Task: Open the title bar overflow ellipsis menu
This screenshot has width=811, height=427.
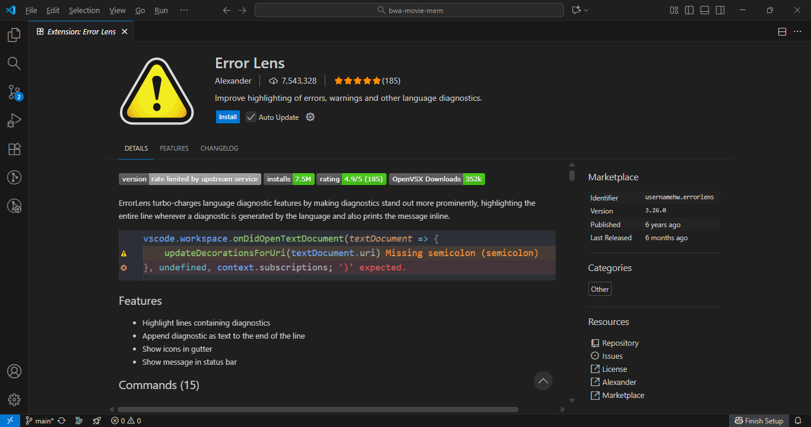Action: tap(184, 10)
